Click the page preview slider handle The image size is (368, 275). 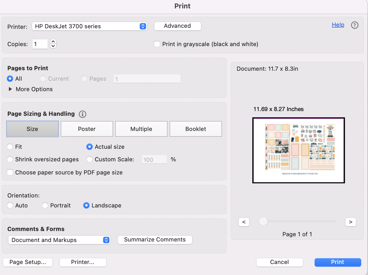[263, 221]
